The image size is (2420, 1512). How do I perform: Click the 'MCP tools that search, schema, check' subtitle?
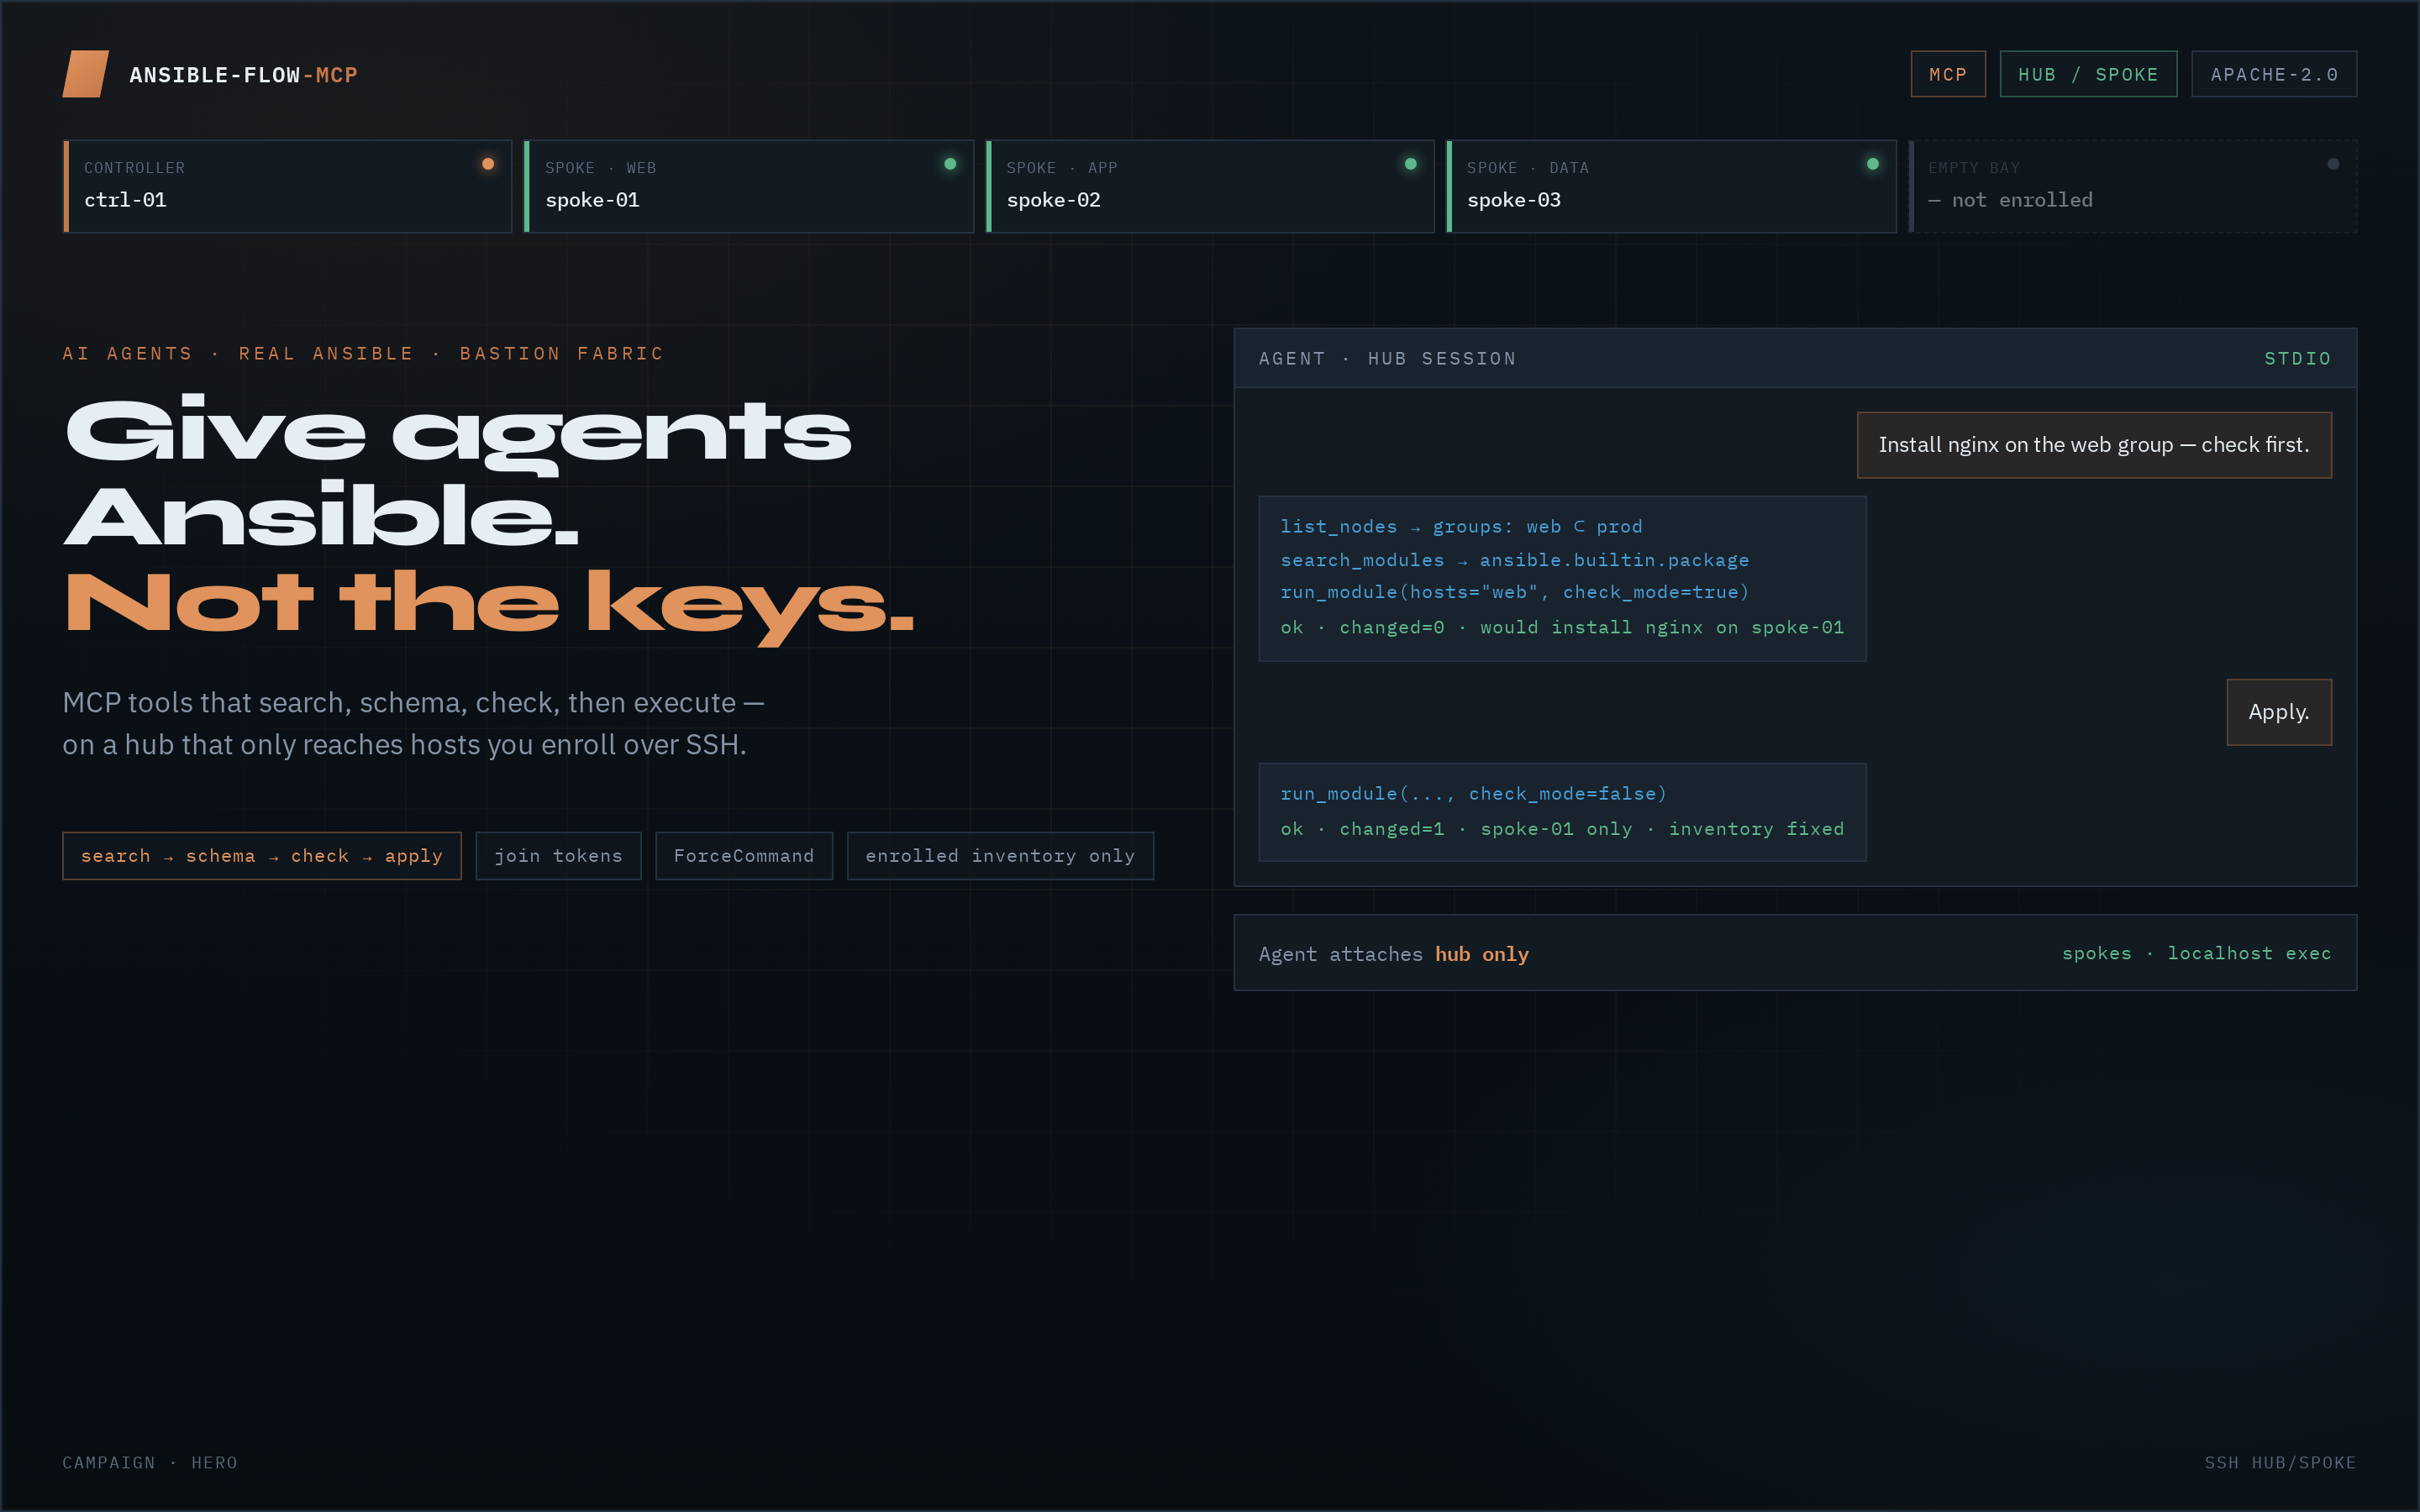(413, 723)
